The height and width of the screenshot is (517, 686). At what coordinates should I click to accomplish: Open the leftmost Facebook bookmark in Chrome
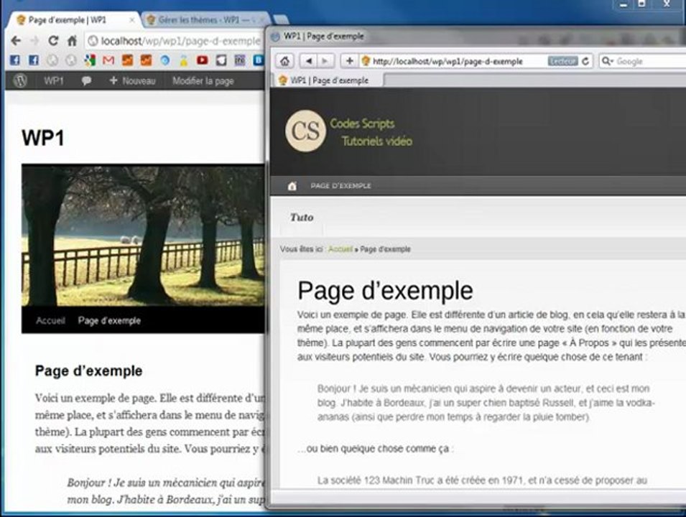click(x=14, y=60)
